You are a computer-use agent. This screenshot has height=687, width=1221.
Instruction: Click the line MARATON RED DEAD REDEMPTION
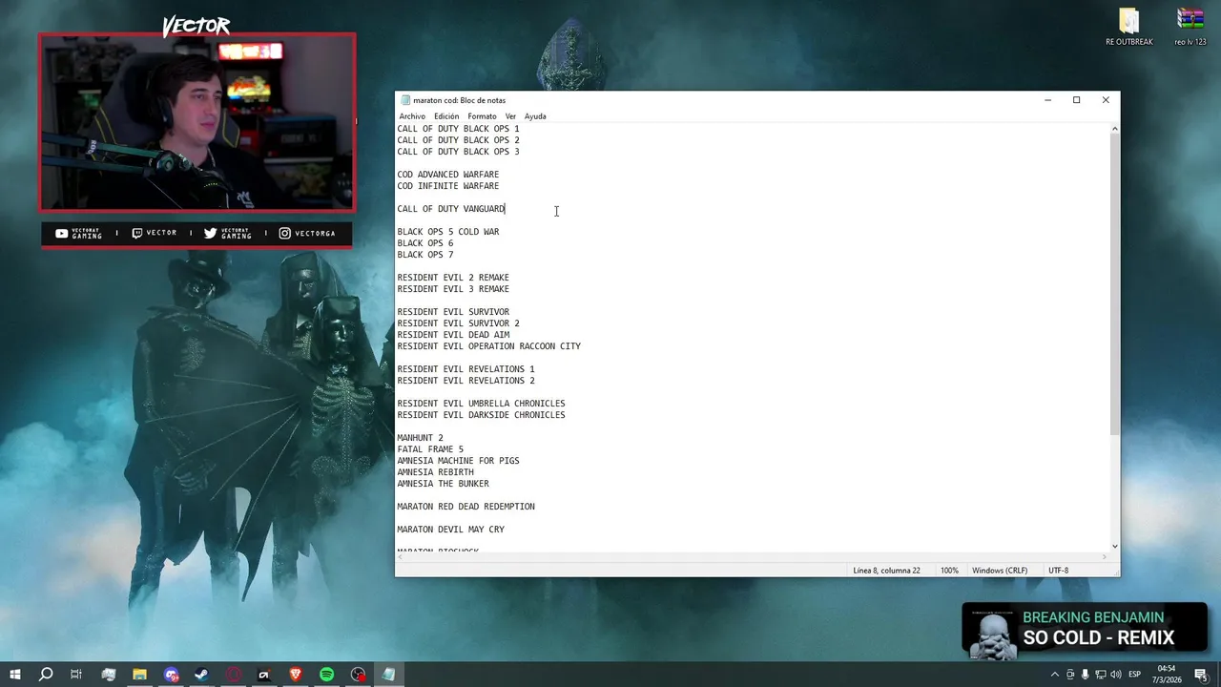point(466,507)
